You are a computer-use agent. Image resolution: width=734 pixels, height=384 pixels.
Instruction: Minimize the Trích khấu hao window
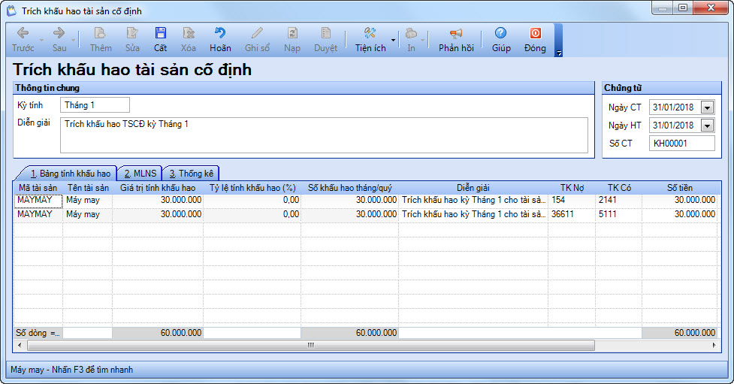click(663, 8)
